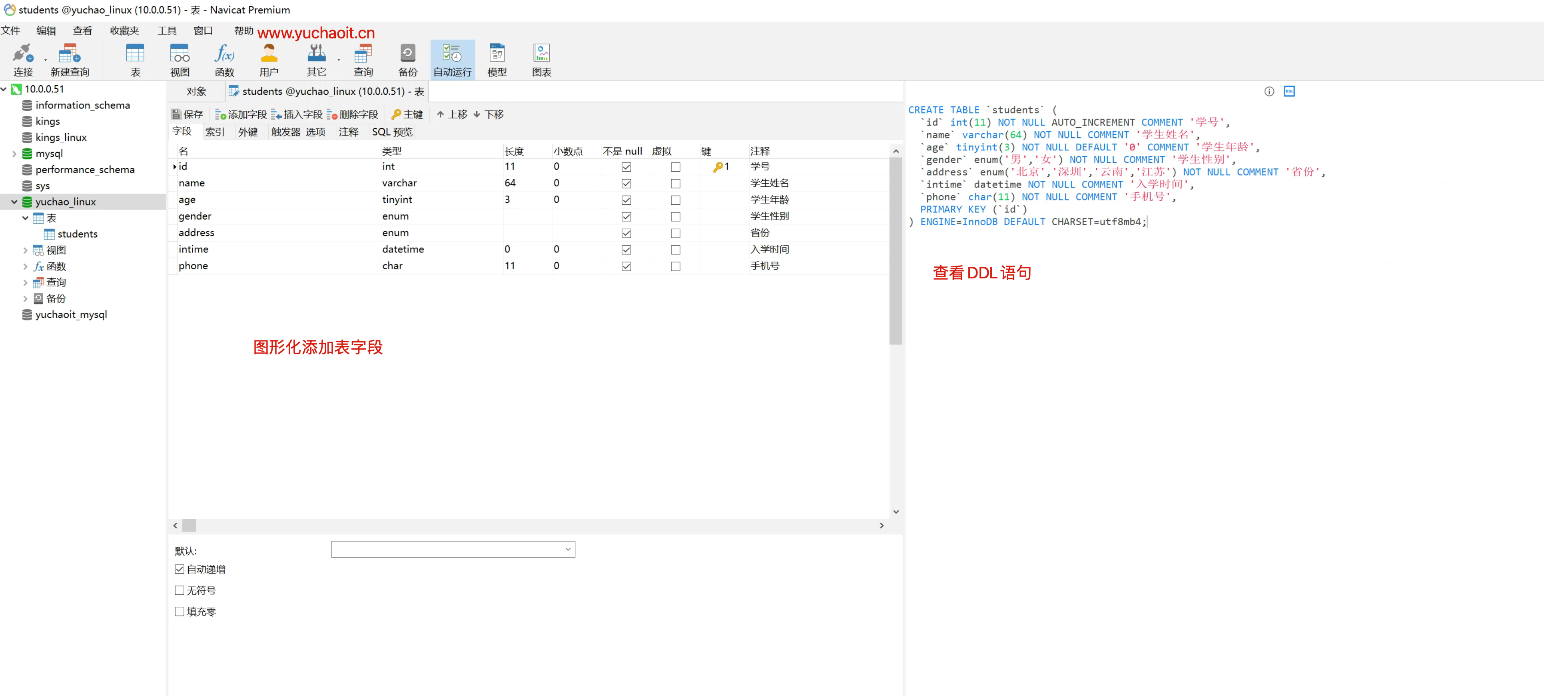Viewport: 1544px width, 696px height.
Task: Switch to the SQL 预览 tab
Action: point(392,132)
